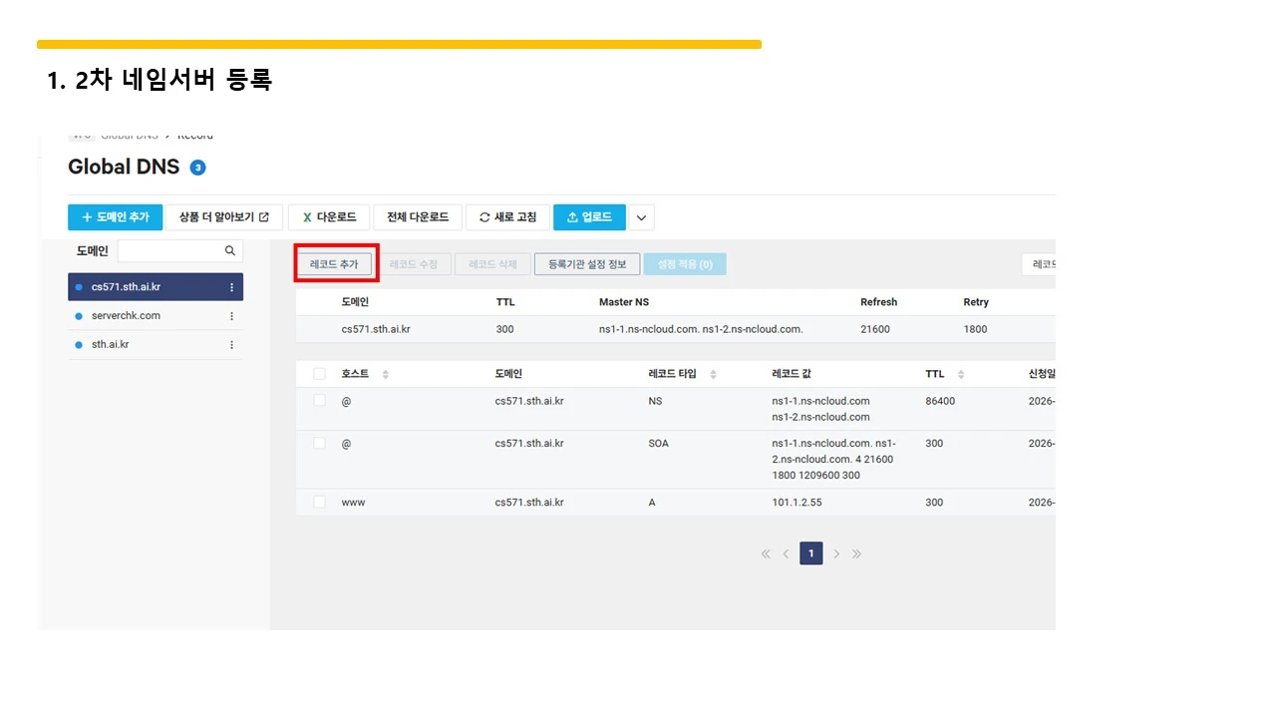Go to first page double arrow
1276x718 pixels.
coord(766,553)
